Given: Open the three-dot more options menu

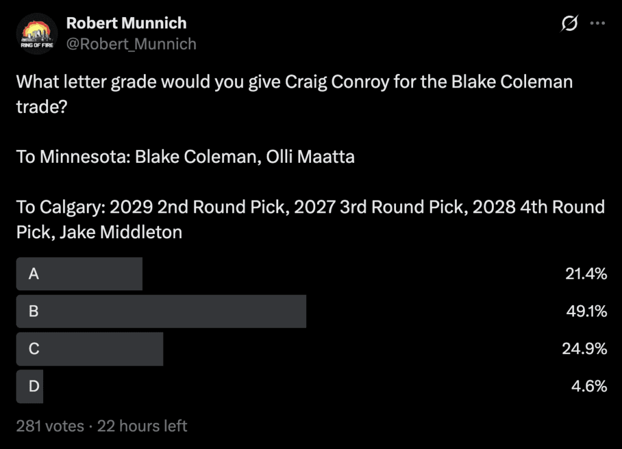Looking at the screenshot, I should click(598, 24).
